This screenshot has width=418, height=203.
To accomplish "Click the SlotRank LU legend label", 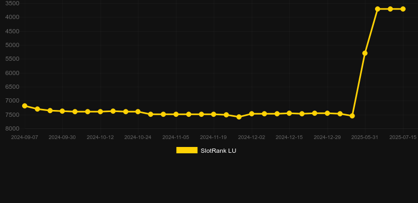I will click(219, 151).
